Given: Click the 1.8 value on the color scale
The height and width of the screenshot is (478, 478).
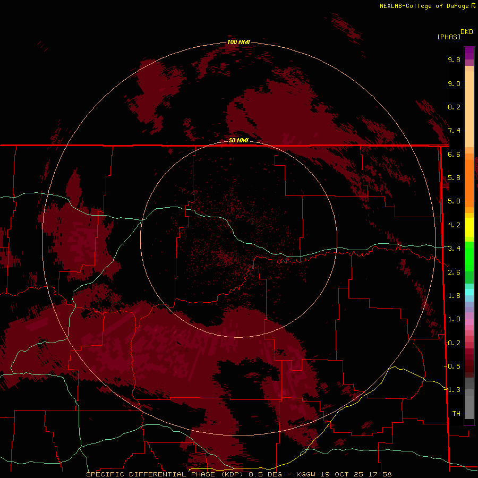Looking at the screenshot, I should pos(454,296).
